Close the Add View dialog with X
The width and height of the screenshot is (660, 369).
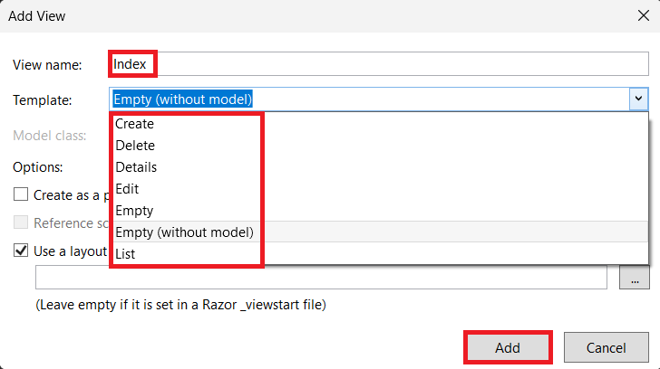pos(643,15)
